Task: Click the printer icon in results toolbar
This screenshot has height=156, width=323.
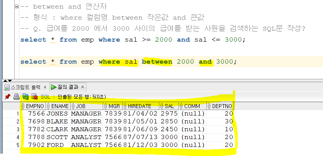Action: click(x=16, y=97)
